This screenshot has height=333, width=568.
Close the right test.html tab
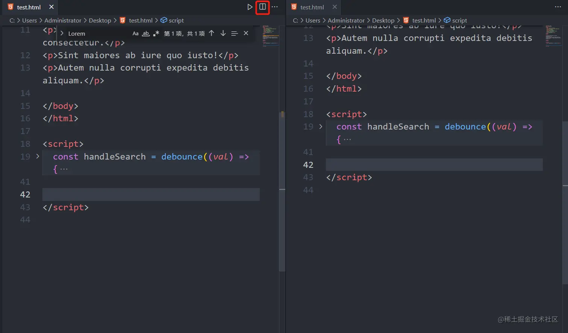coord(335,7)
